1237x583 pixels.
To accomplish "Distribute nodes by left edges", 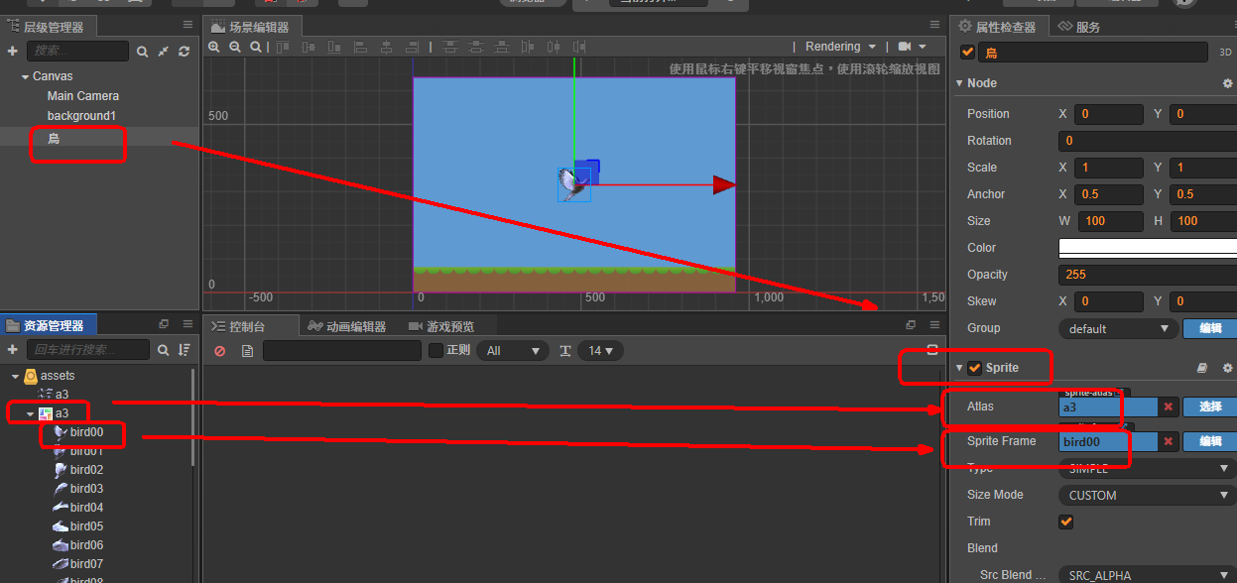I will (529, 47).
